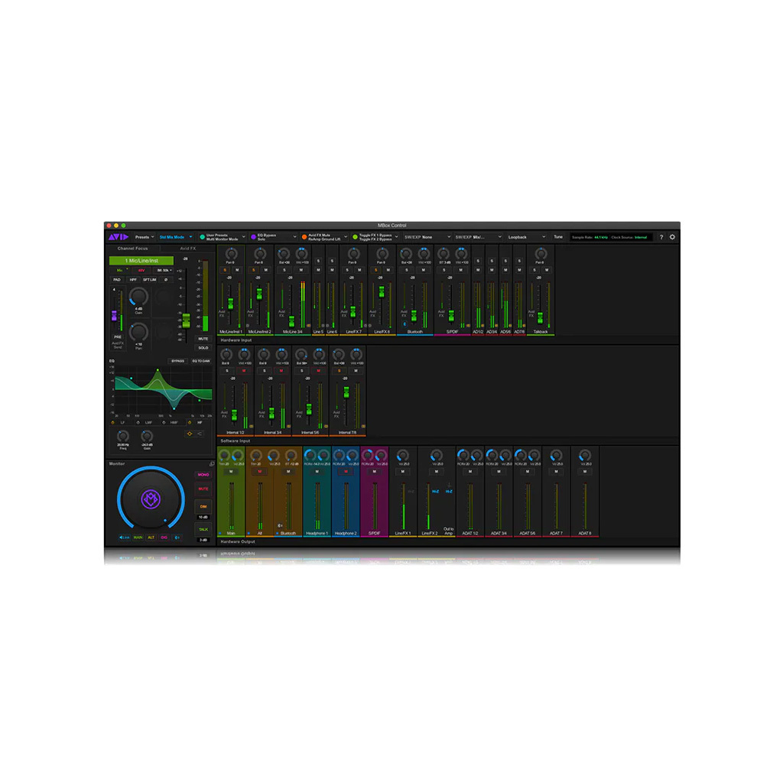
Task: Click the HMF band enable icon
Action: click(x=164, y=422)
